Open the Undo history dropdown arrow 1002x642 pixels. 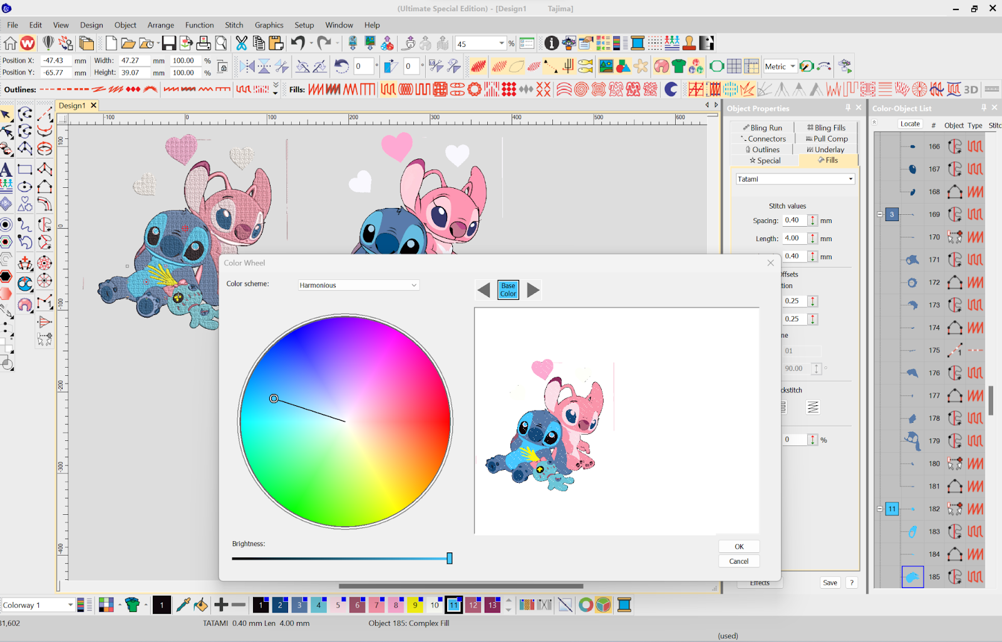pos(311,43)
